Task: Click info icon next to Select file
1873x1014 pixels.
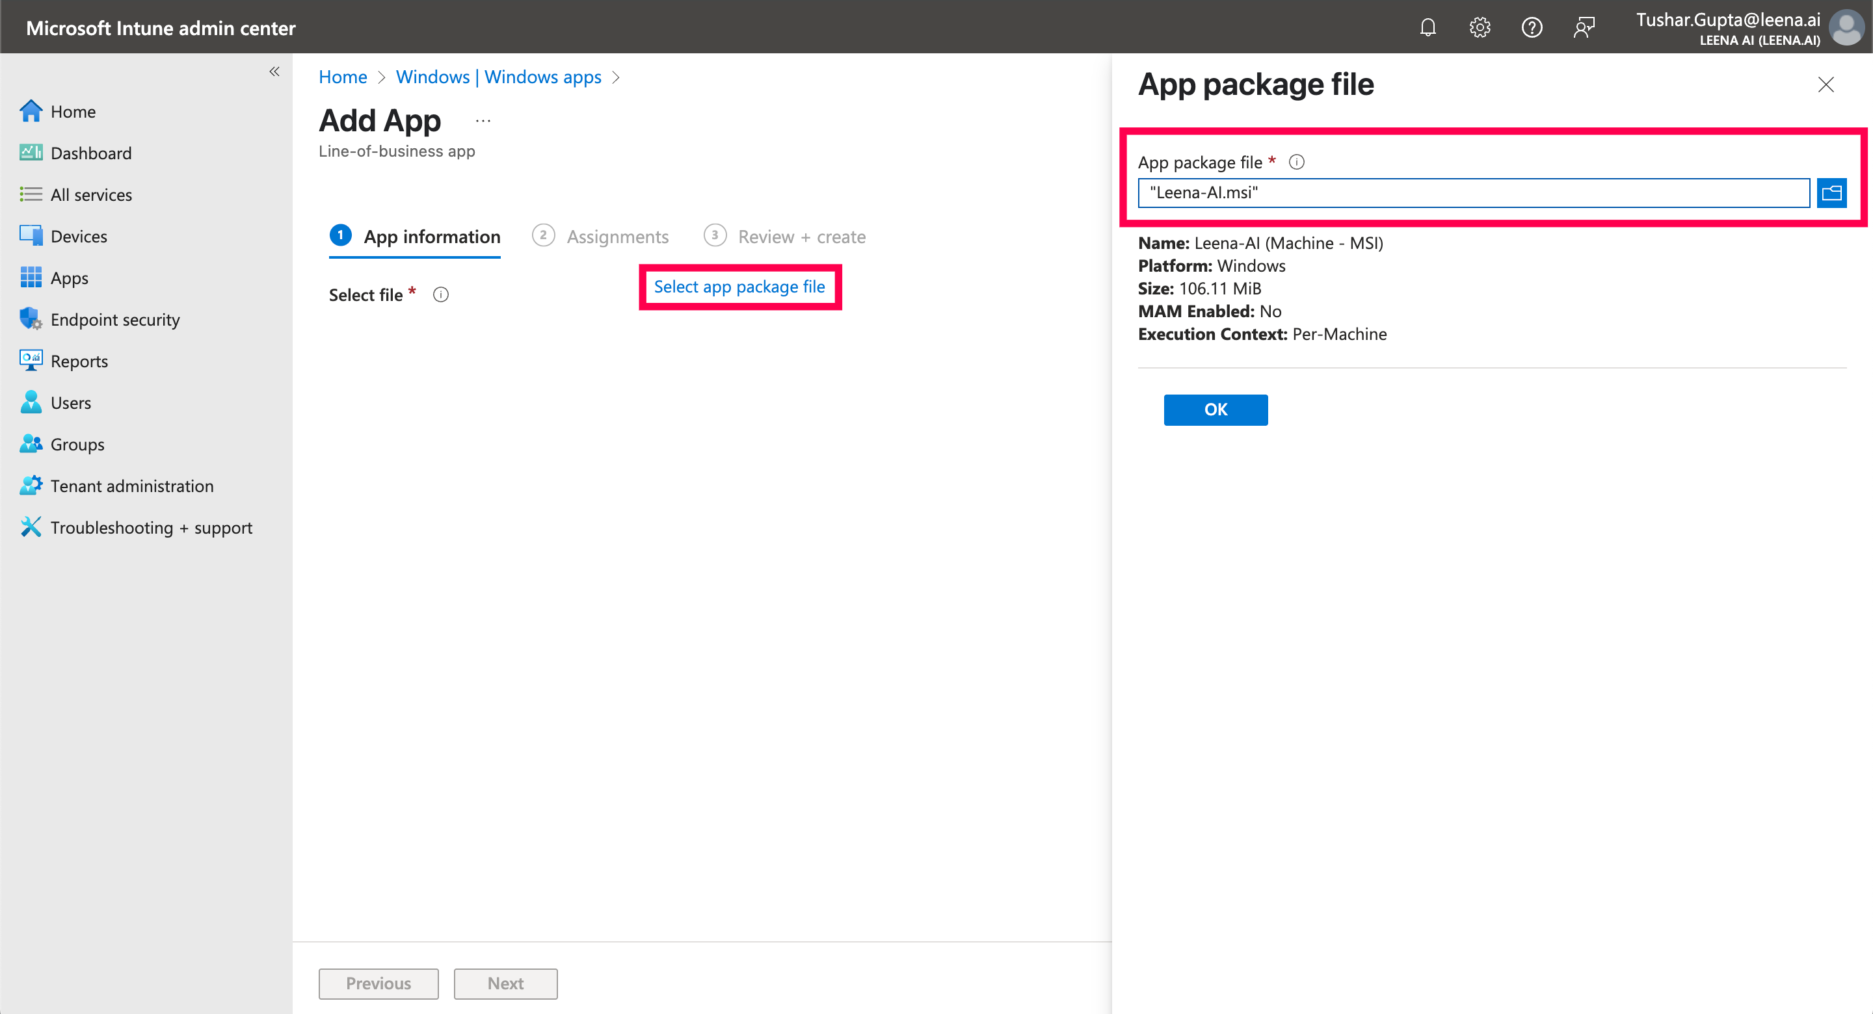Action: click(x=441, y=294)
